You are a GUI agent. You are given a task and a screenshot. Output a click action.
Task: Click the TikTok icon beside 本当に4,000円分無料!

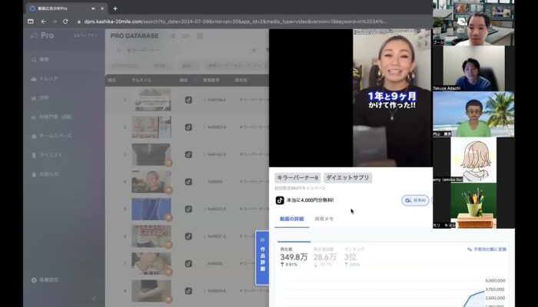[x=280, y=200]
